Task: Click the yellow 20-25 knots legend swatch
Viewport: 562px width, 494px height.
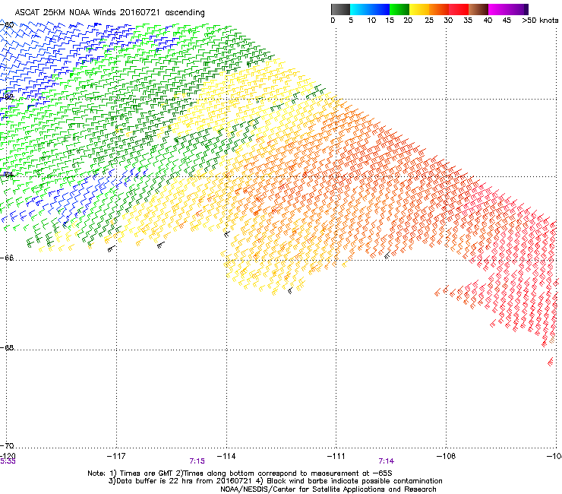Action: [x=419, y=9]
